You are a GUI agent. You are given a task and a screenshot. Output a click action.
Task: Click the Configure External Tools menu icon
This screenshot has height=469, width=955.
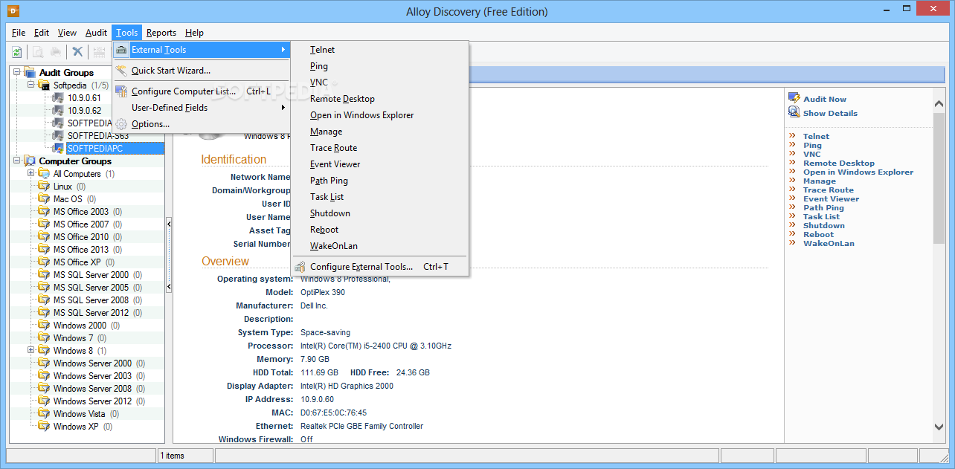pyautogui.click(x=300, y=267)
